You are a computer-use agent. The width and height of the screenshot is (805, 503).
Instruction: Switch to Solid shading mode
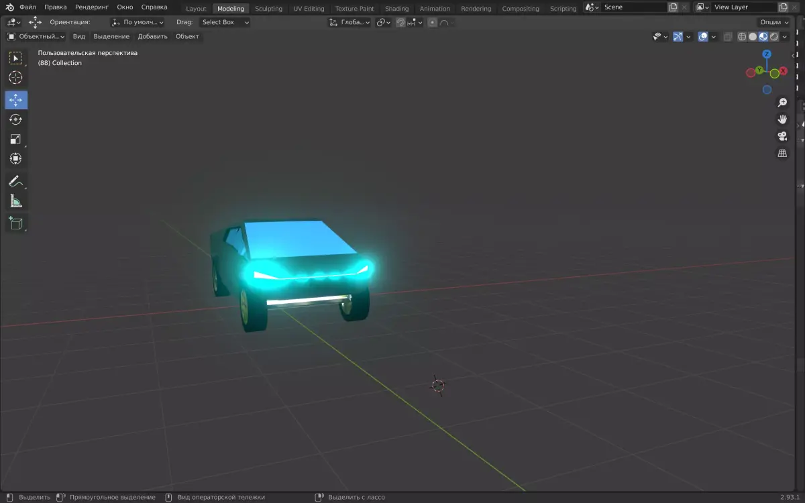753,37
